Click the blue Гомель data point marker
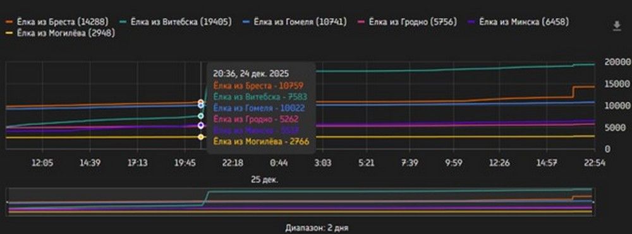The image size is (632, 234). [x=201, y=106]
